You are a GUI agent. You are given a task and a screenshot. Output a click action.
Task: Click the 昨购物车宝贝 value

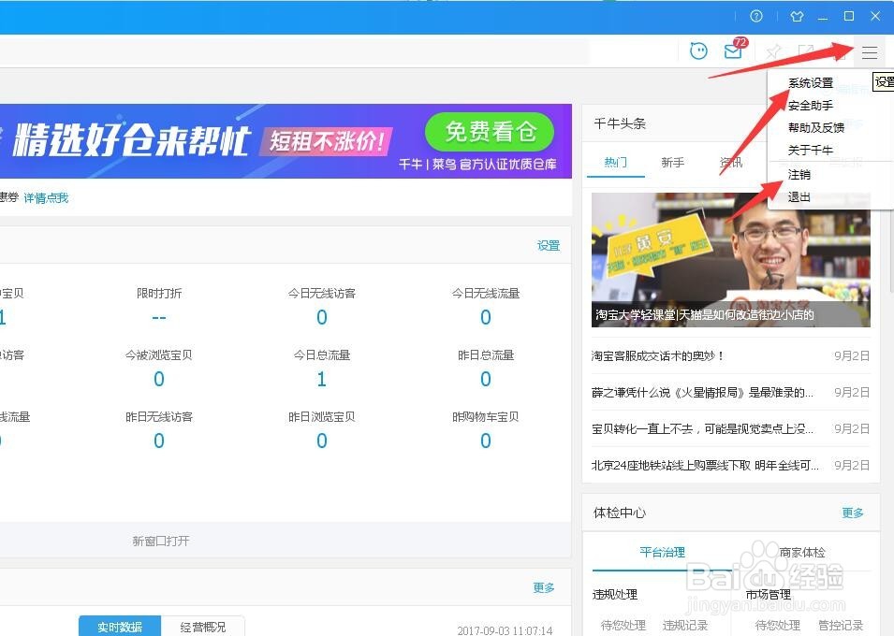coord(485,441)
